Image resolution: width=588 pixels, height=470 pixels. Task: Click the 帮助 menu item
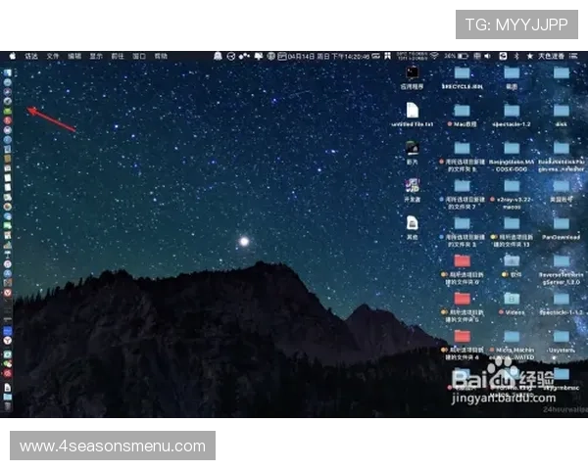(x=161, y=56)
